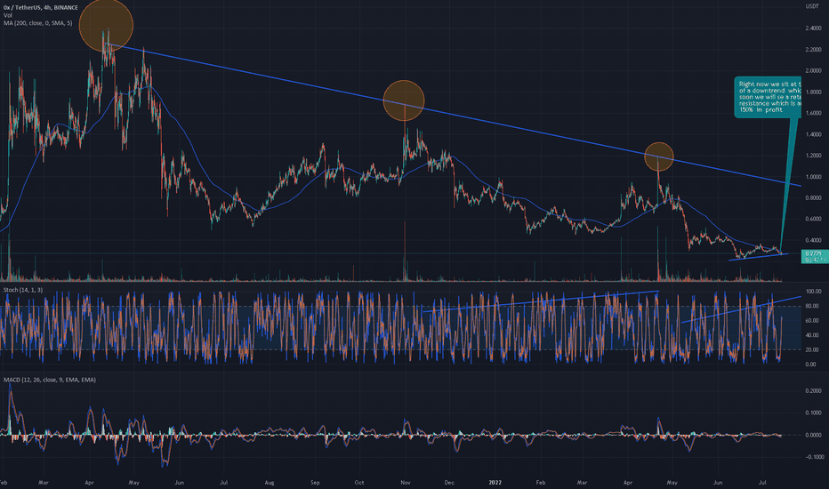Select the Vol indicator label
Viewport: 829px width, 489px height.
8,15
